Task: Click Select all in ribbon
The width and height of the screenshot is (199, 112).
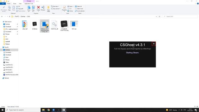Action: [x=78, y=6]
